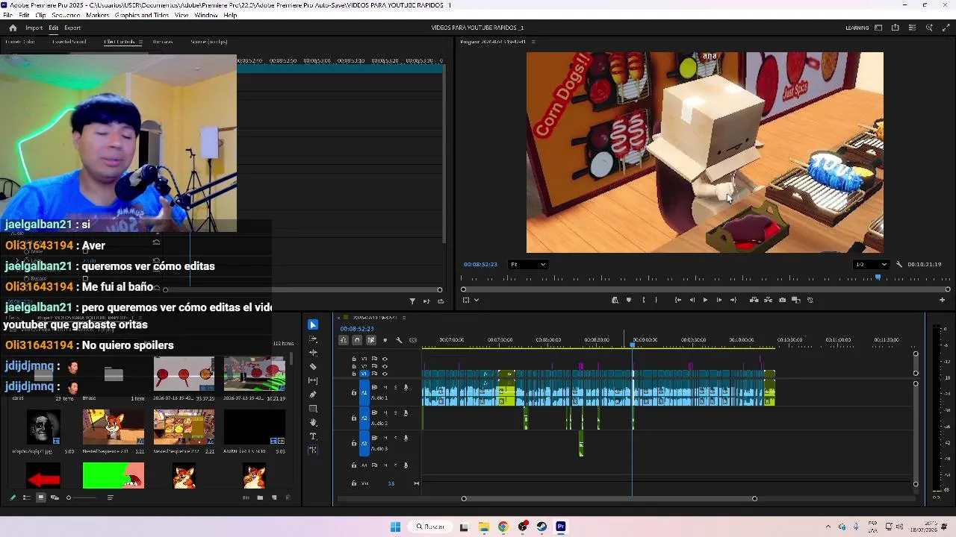956x537 pixels.
Task: Click the Extract button in Program Monitor
Action: click(x=768, y=300)
